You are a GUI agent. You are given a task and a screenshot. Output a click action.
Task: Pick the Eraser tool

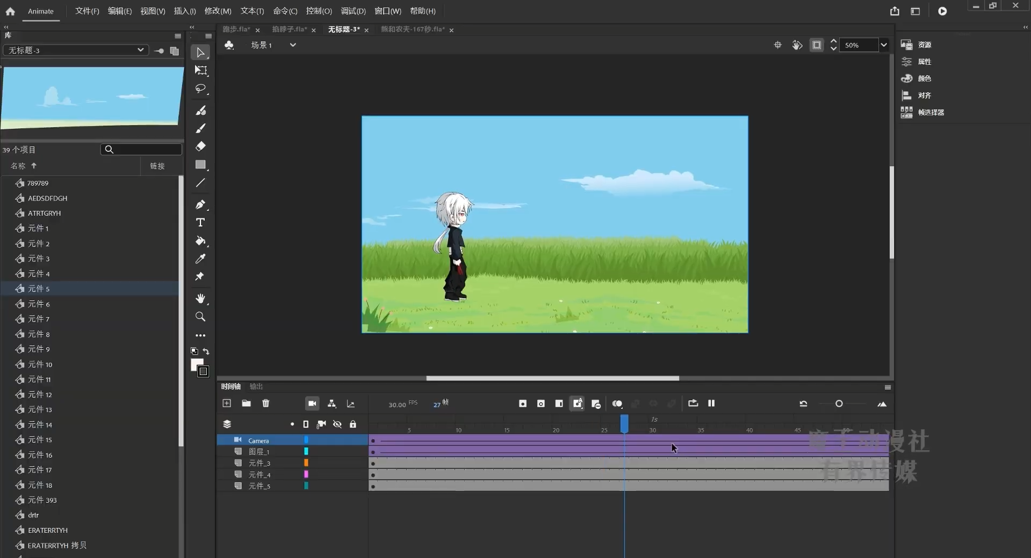200,146
